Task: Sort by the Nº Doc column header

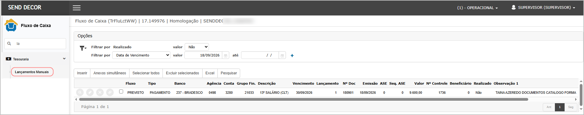Action: click(349, 83)
